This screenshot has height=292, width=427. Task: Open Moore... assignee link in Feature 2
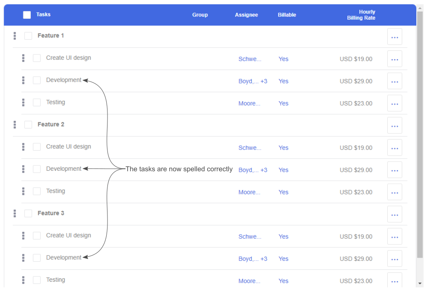coord(249,192)
